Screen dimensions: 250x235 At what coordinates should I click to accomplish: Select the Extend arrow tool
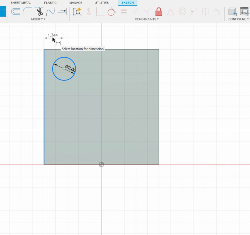pyautogui.click(x=63, y=12)
